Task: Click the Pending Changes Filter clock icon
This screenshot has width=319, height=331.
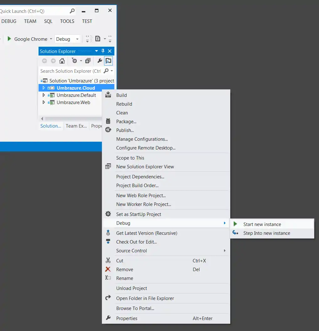Action: coord(75,60)
